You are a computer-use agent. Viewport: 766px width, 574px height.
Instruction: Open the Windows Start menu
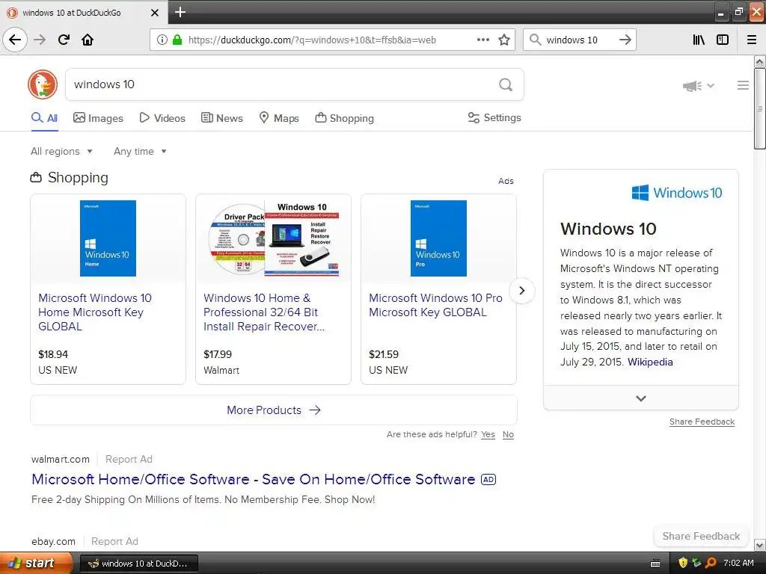pyautogui.click(x=36, y=564)
